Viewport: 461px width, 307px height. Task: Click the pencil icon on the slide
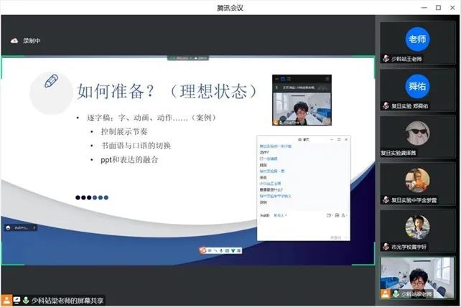tap(51, 81)
